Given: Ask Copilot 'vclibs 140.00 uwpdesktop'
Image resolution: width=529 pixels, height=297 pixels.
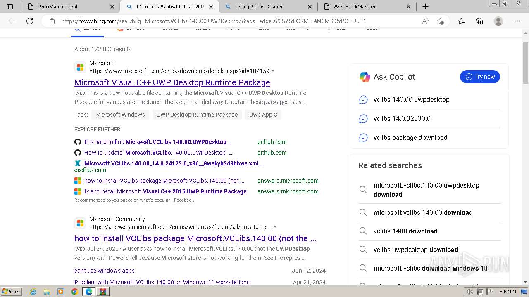Looking at the screenshot, I should coord(411,99).
